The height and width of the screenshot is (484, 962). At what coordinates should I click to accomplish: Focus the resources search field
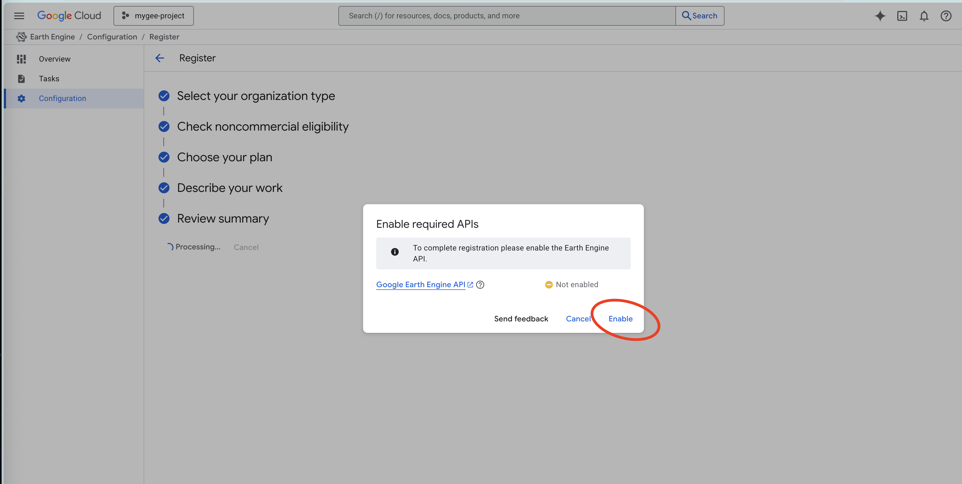coord(507,16)
